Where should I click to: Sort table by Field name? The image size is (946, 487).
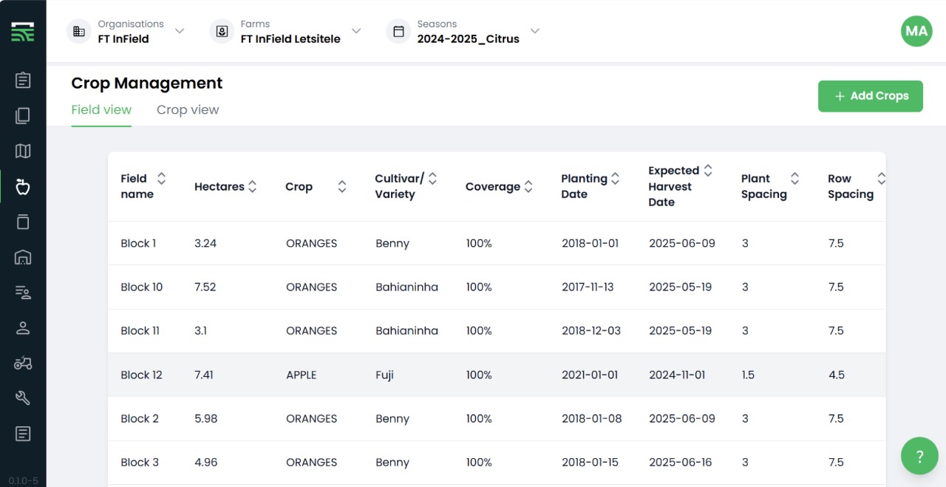161,179
